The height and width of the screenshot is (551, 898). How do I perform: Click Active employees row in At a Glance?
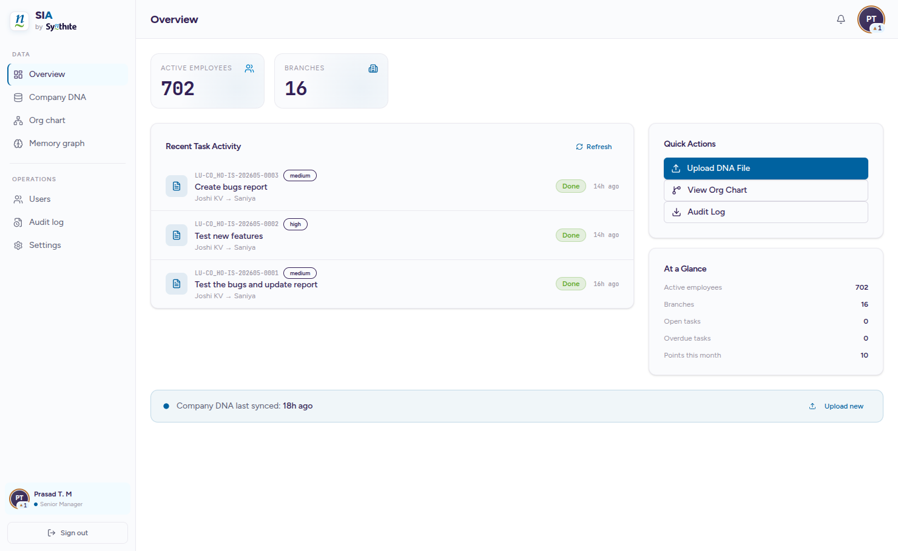(766, 288)
